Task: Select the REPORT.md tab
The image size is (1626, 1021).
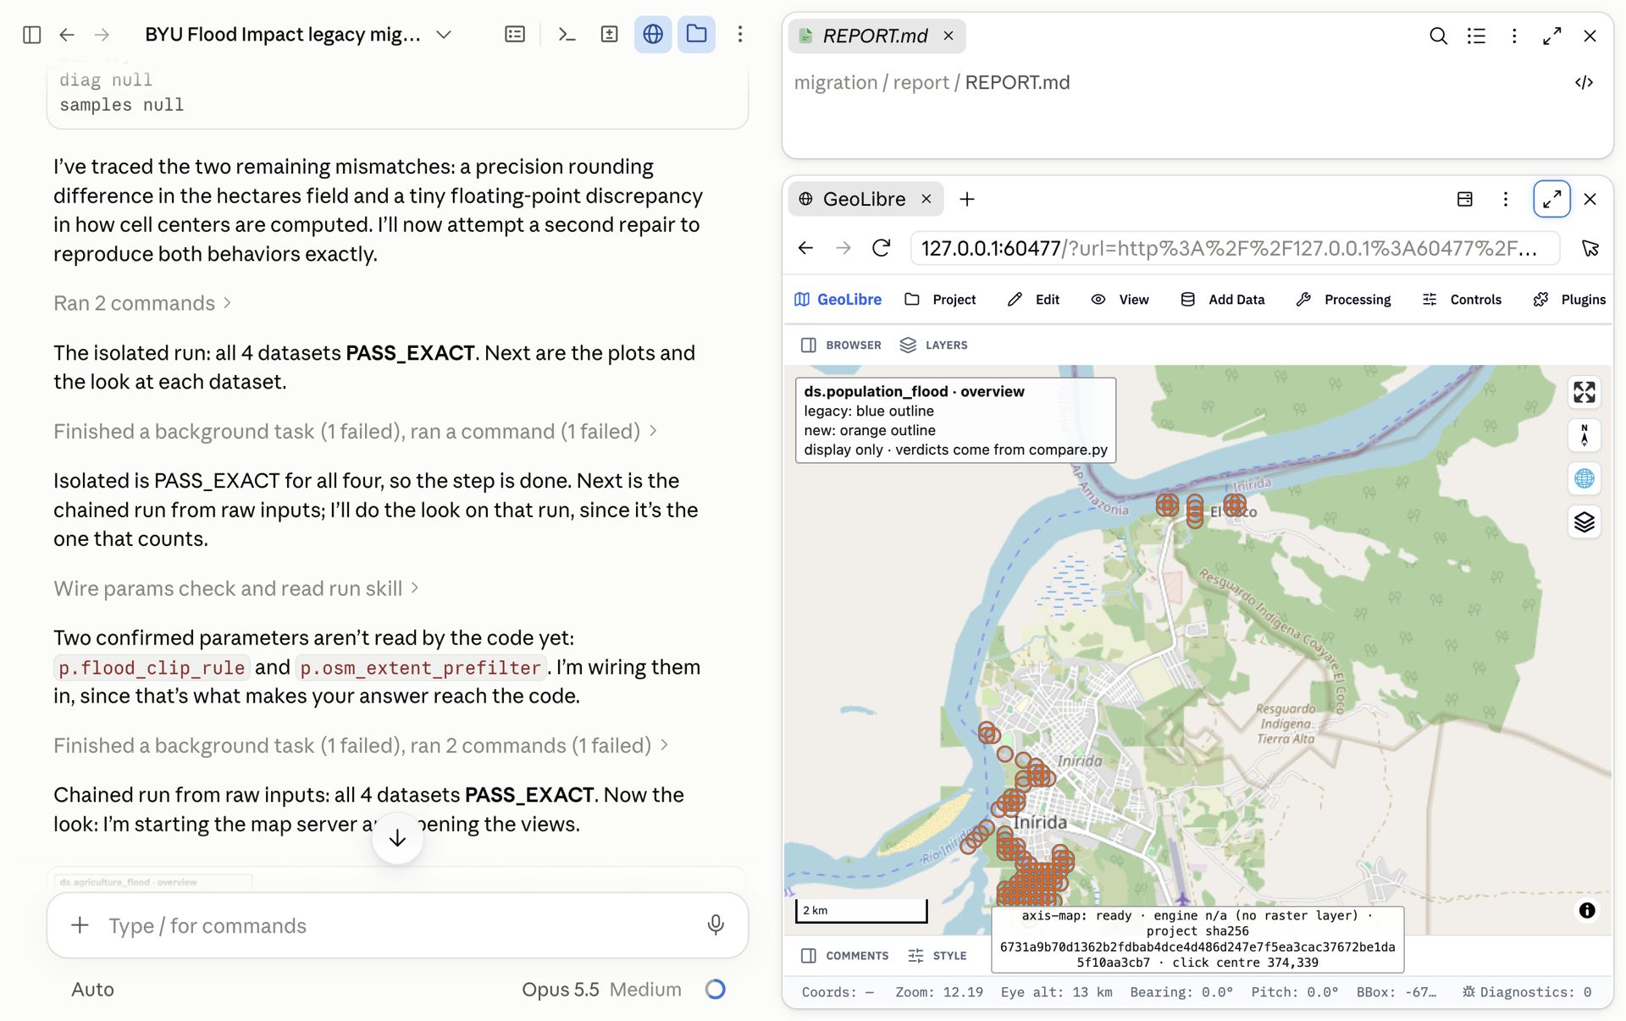Action: (x=877, y=36)
